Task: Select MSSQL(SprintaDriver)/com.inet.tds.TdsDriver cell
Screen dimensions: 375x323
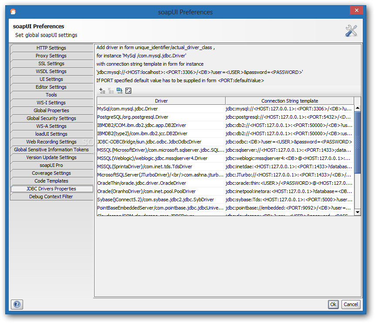Action: point(161,166)
